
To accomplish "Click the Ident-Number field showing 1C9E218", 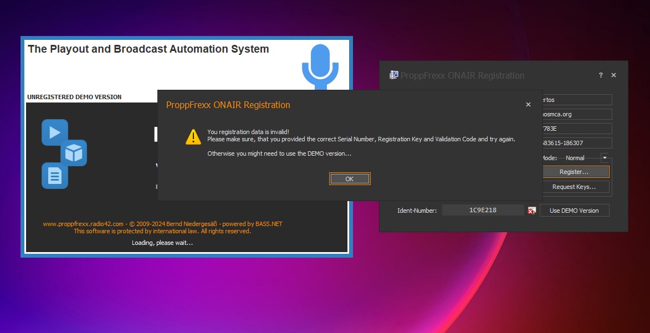I will [x=483, y=211].
